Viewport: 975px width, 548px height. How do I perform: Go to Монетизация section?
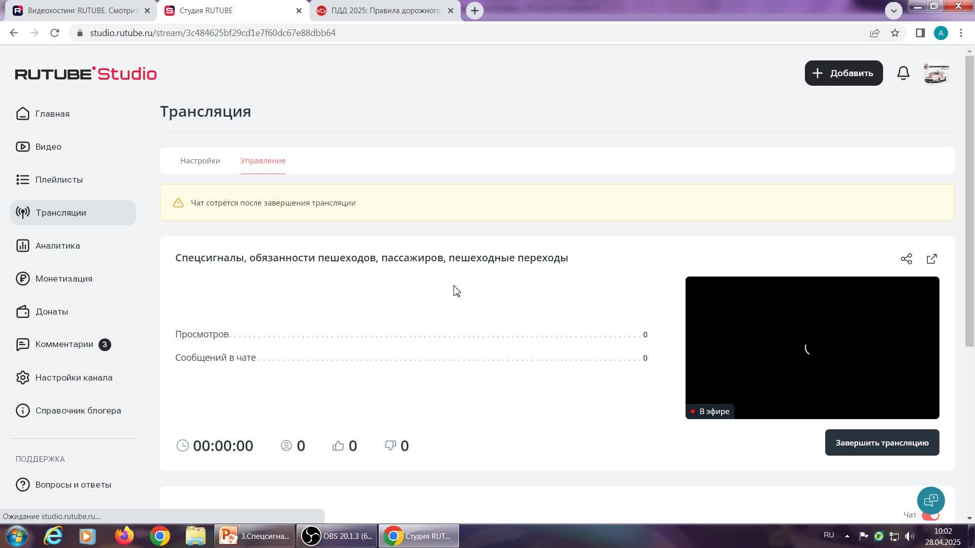(x=63, y=279)
